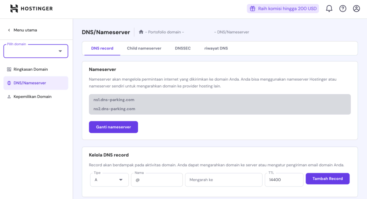Viewport: 367px width, 199px height.
Task: Switch to the Child nameserver tab
Action: coord(144,48)
